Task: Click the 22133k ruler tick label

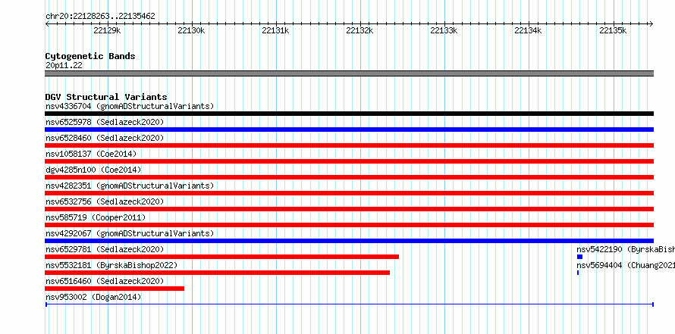Action: coord(444,31)
